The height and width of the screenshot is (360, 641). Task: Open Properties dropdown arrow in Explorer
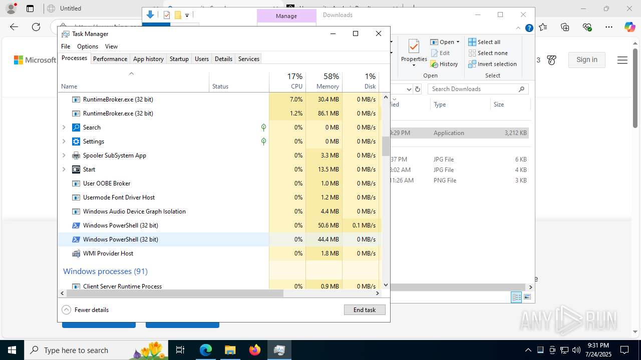click(414, 65)
